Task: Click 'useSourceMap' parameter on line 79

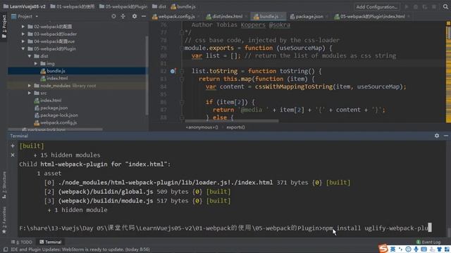Action: 302,48
